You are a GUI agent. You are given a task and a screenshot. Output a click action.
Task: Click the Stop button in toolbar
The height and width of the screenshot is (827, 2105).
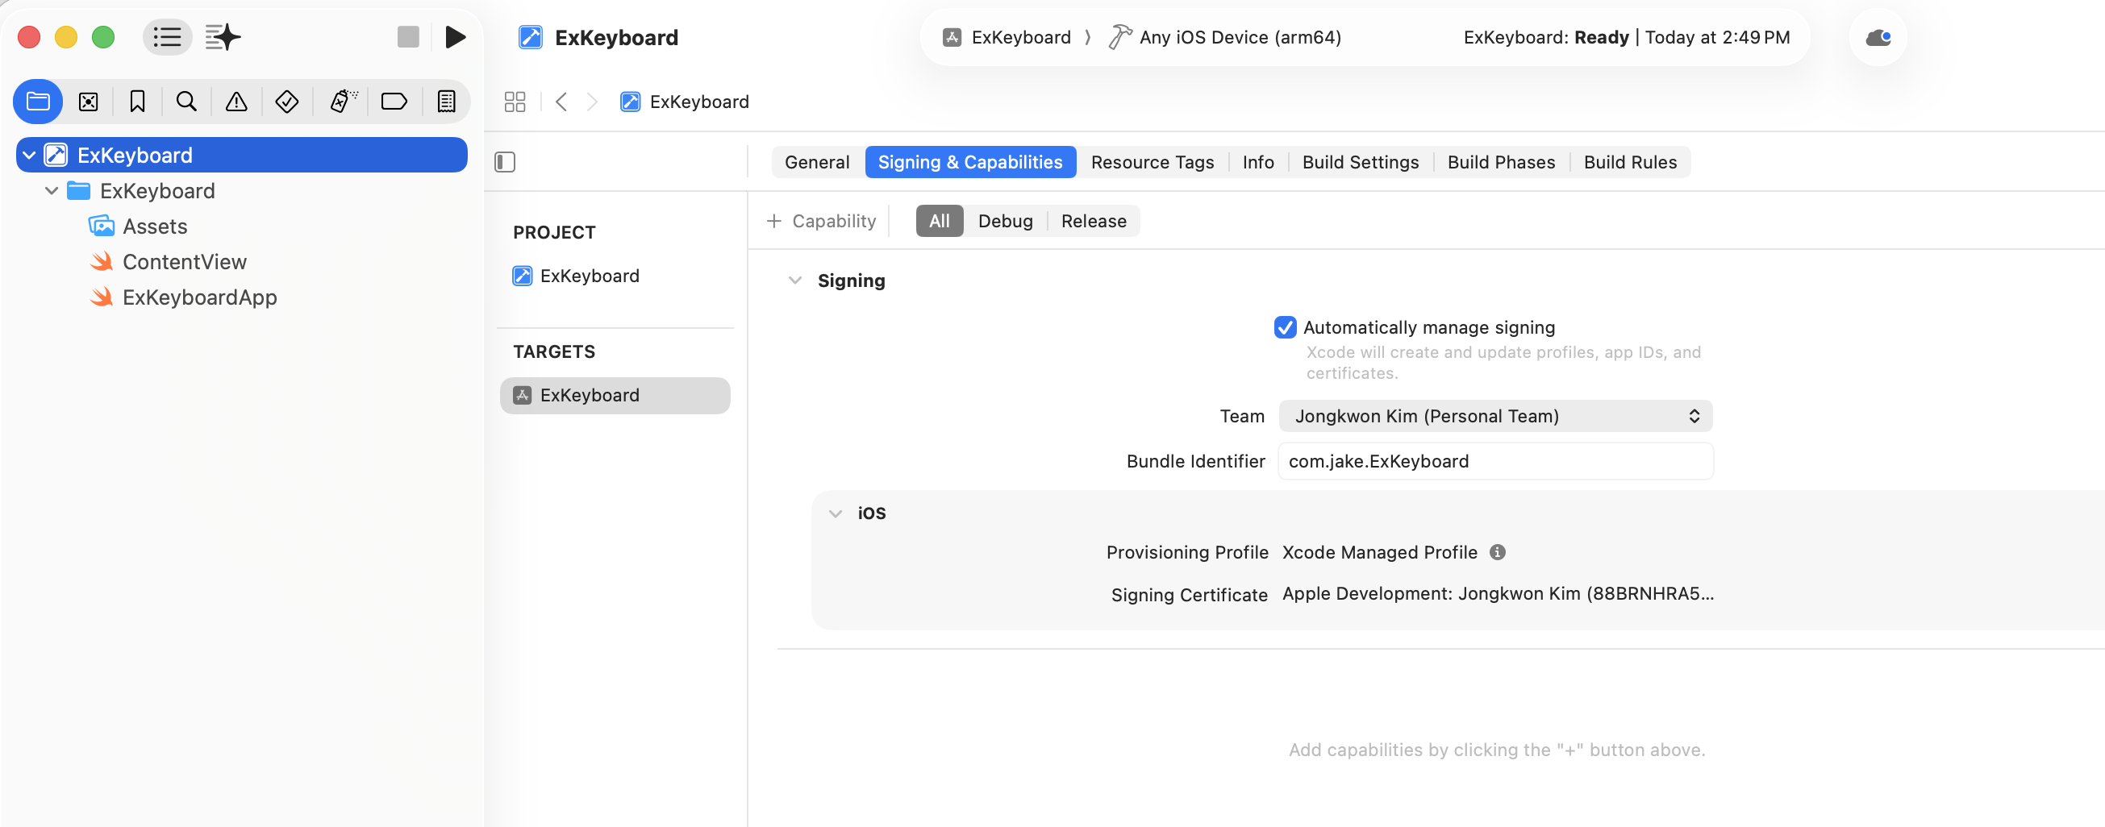coord(408,37)
